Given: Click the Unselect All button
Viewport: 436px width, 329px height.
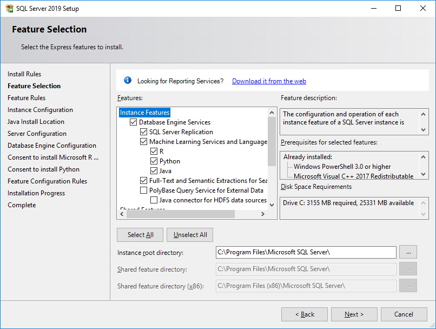Looking at the screenshot, I should click(x=190, y=235).
